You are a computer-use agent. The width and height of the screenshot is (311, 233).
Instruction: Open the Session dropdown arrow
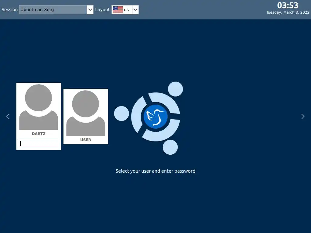(90, 10)
